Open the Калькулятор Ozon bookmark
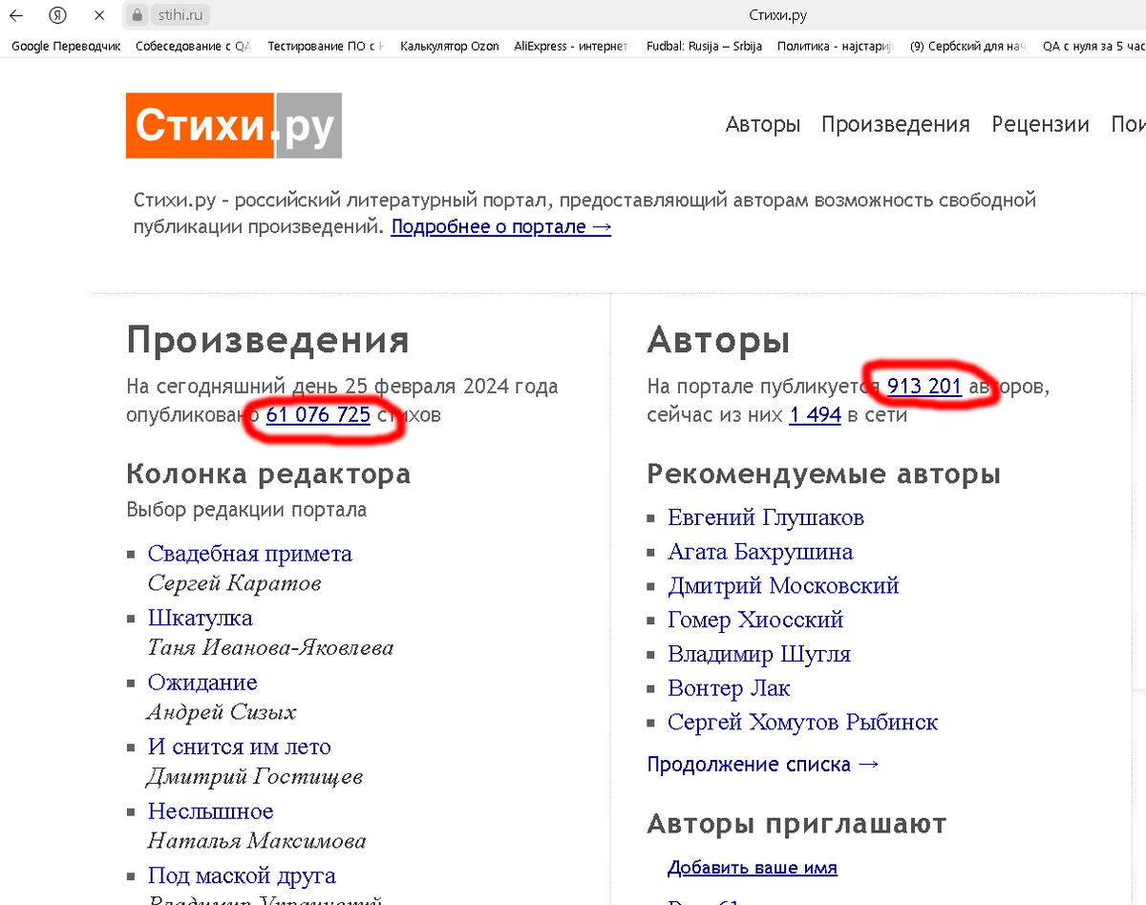 449,45
